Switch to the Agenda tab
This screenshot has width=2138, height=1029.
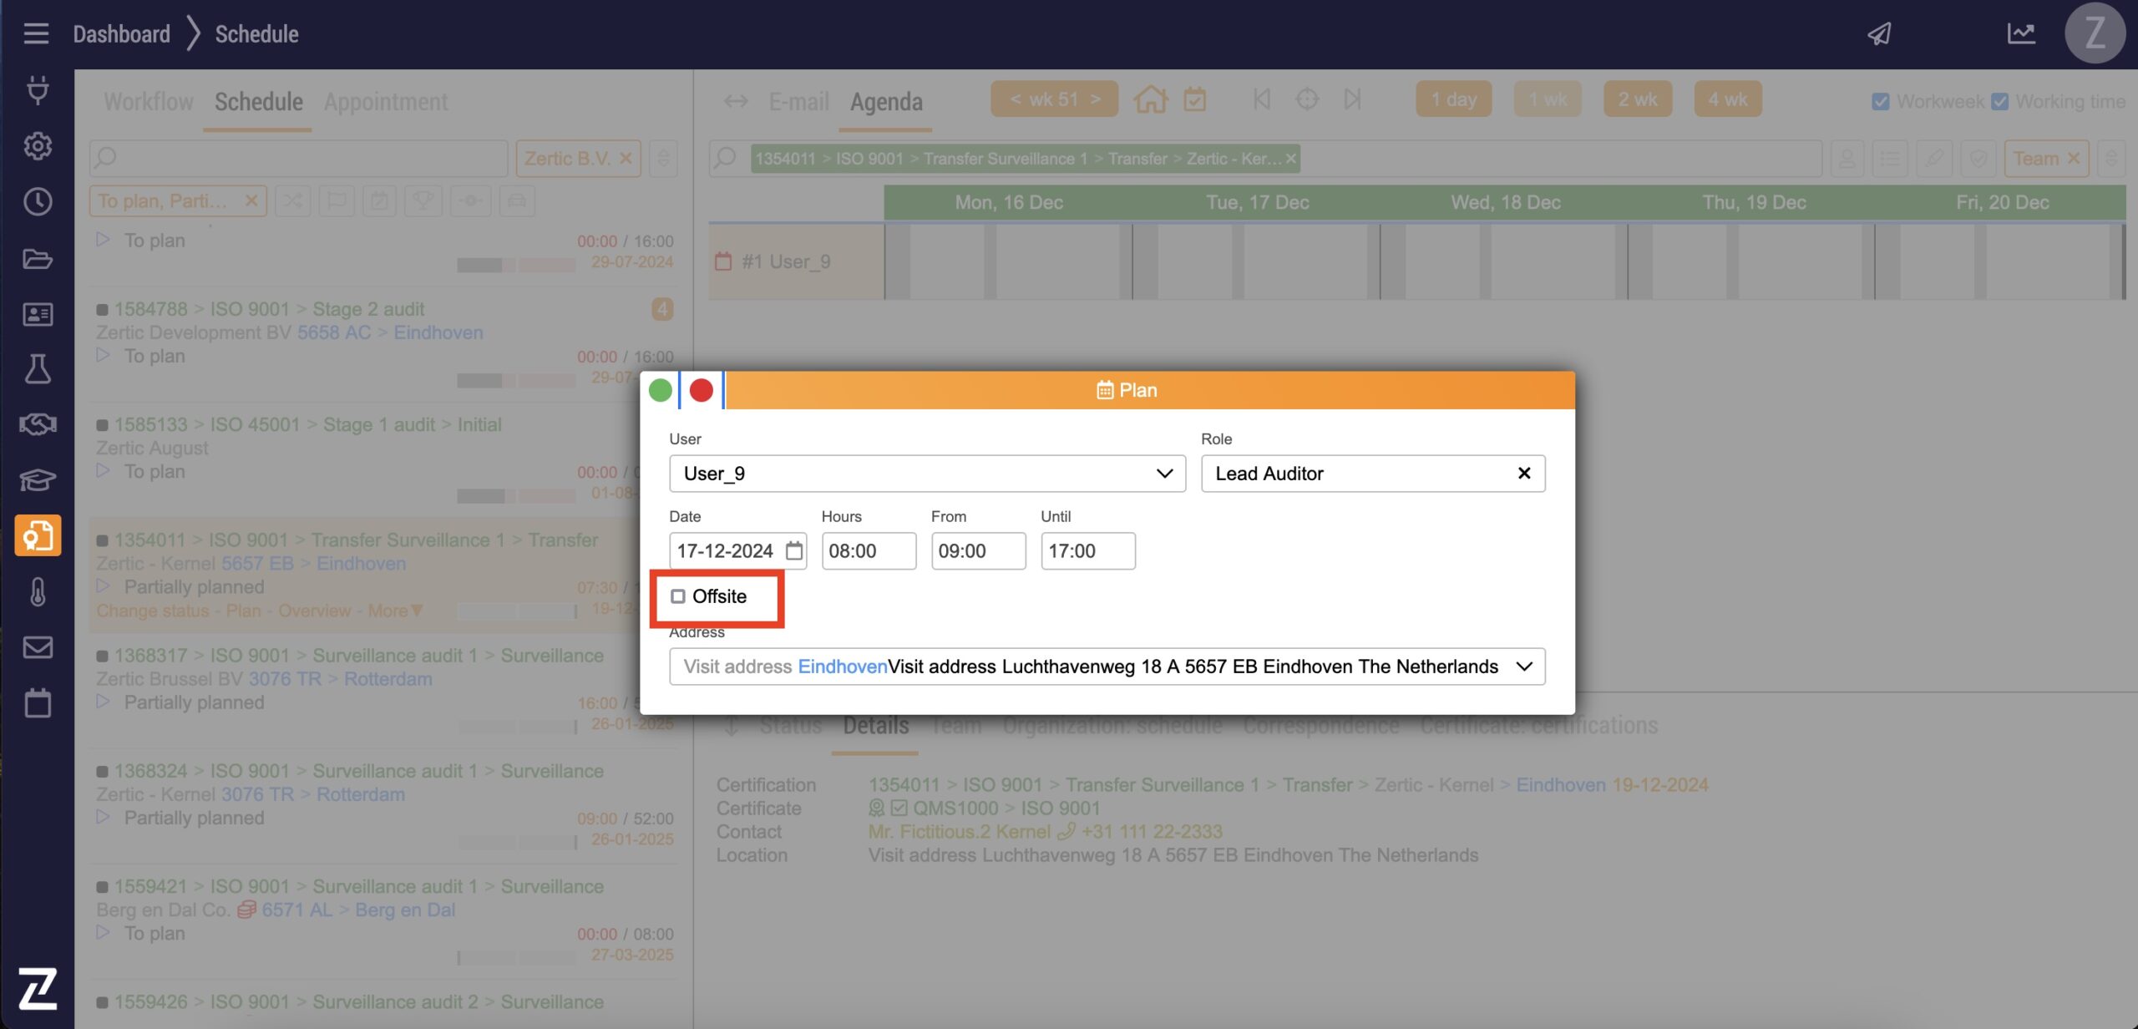tap(886, 102)
